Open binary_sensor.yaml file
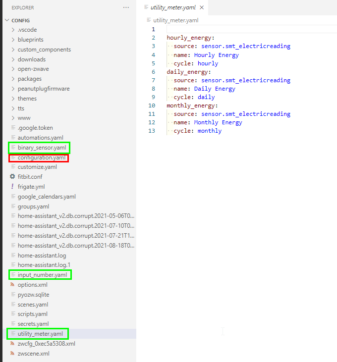This screenshot has height=362, width=337. click(x=42, y=148)
